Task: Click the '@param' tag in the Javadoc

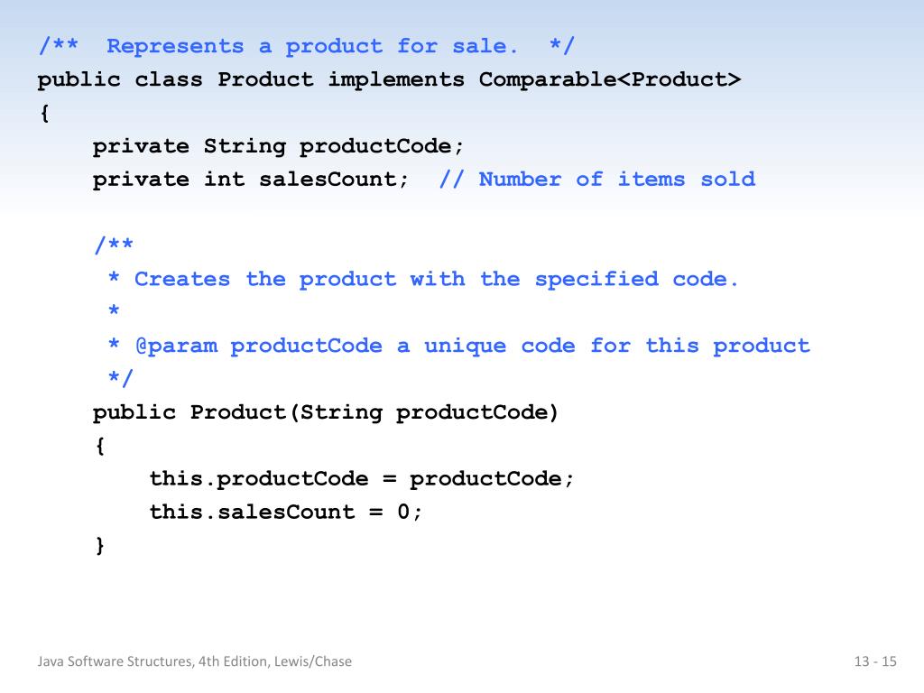Action: click(x=176, y=346)
